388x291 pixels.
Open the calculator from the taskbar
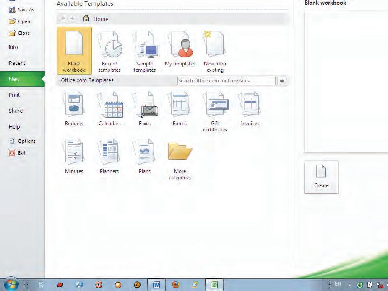[41, 285]
